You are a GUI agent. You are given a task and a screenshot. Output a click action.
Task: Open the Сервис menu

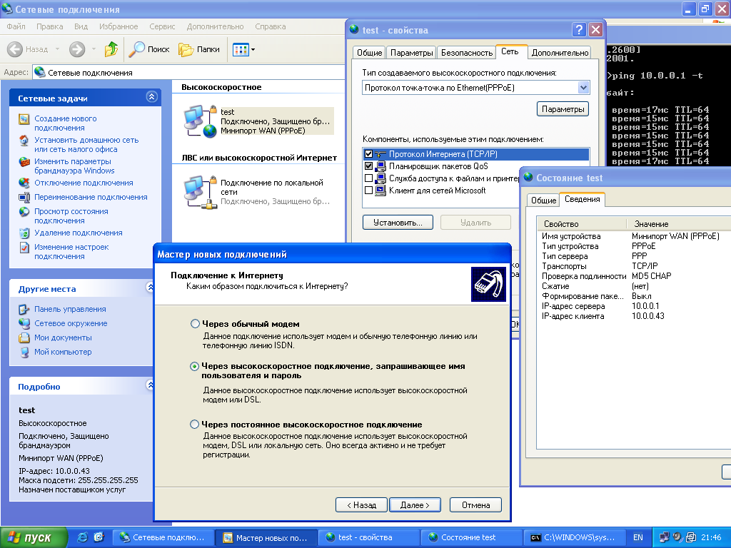coord(162,26)
